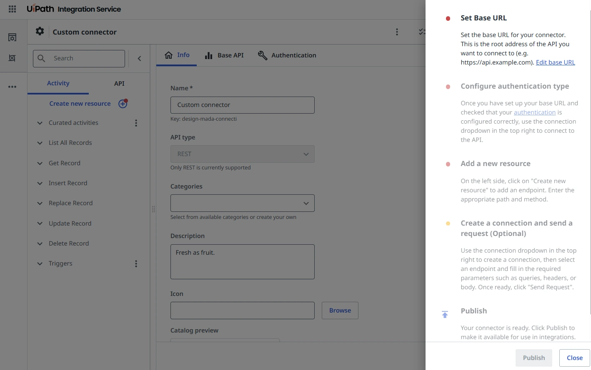This screenshot has height=370, width=591.
Task: Focus the Search field
Action: point(79,59)
